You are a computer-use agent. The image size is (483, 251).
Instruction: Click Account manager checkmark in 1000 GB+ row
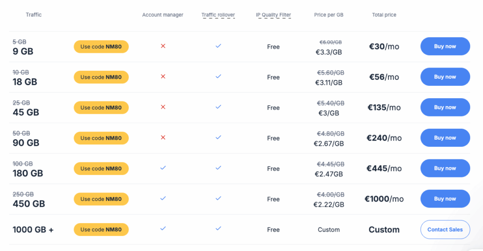(163, 229)
